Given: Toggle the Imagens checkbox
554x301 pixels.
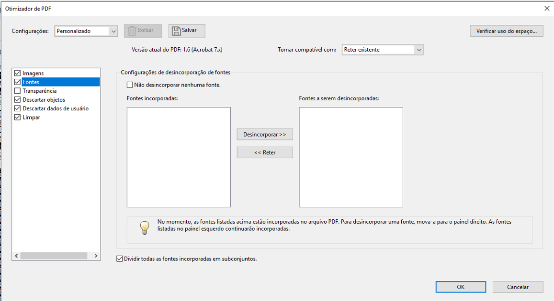Looking at the screenshot, I should [x=18, y=73].
